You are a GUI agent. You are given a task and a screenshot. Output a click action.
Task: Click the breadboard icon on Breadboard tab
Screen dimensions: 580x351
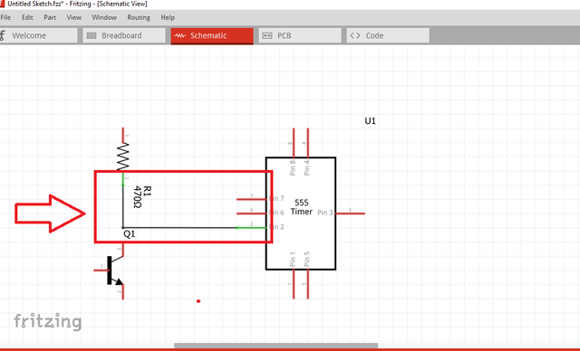point(92,35)
